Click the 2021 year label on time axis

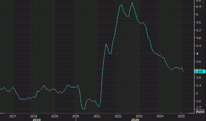[x=97, y=116]
